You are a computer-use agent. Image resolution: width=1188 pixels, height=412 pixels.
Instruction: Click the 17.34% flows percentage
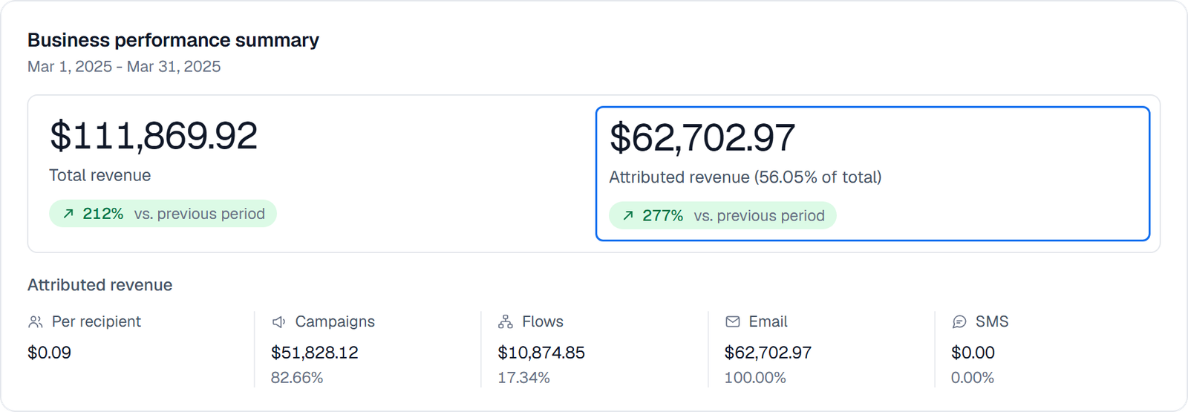[x=523, y=378]
